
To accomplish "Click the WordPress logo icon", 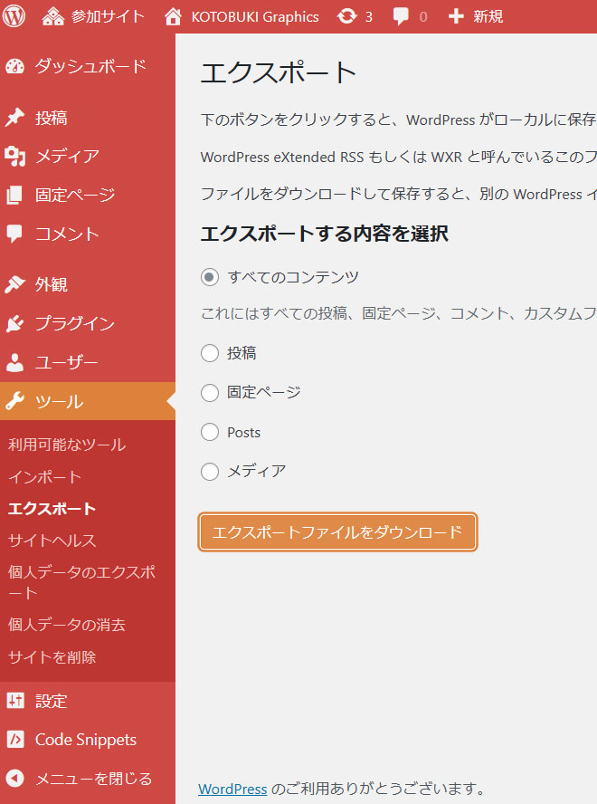I will pyautogui.click(x=14, y=16).
